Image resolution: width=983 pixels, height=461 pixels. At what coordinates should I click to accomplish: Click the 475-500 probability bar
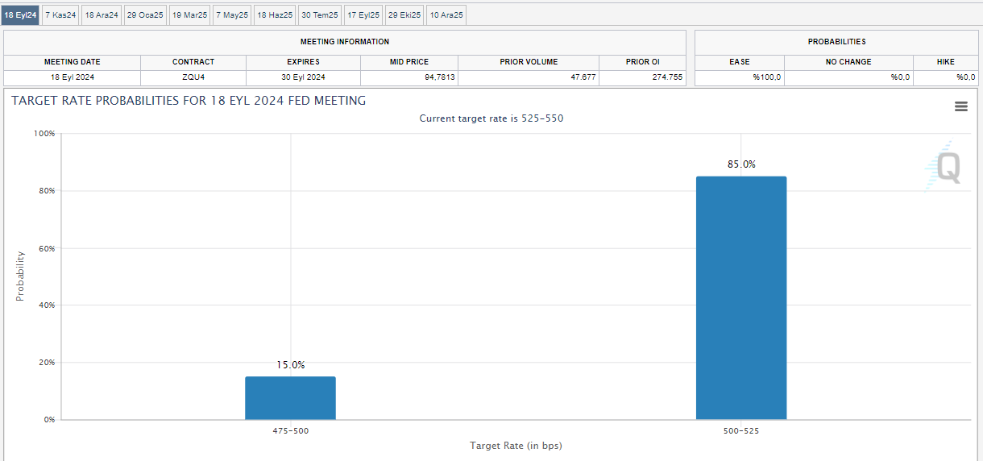pos(290,398)
